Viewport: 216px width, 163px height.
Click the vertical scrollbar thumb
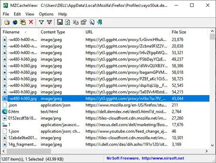click(x=212, y=37)
